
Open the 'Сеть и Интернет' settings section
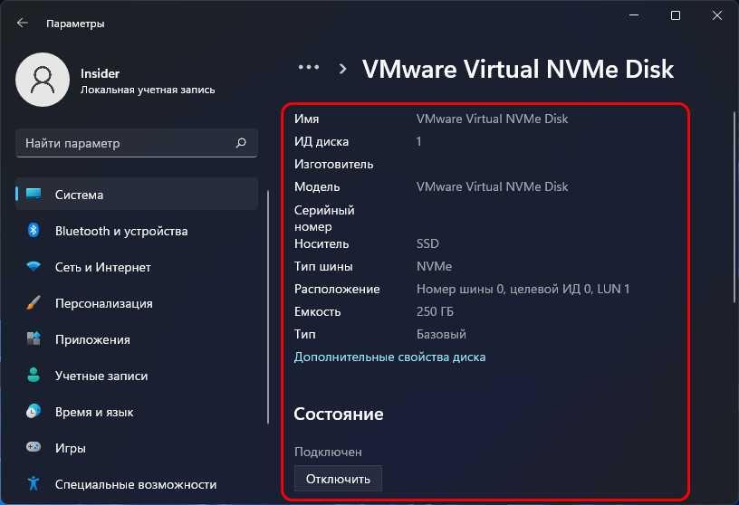pyautogui.click(x=102, y=267)
